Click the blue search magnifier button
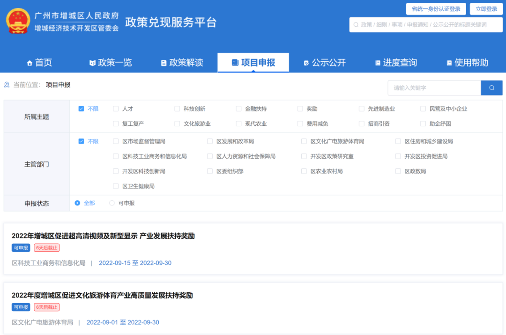 tap(491, 88)
